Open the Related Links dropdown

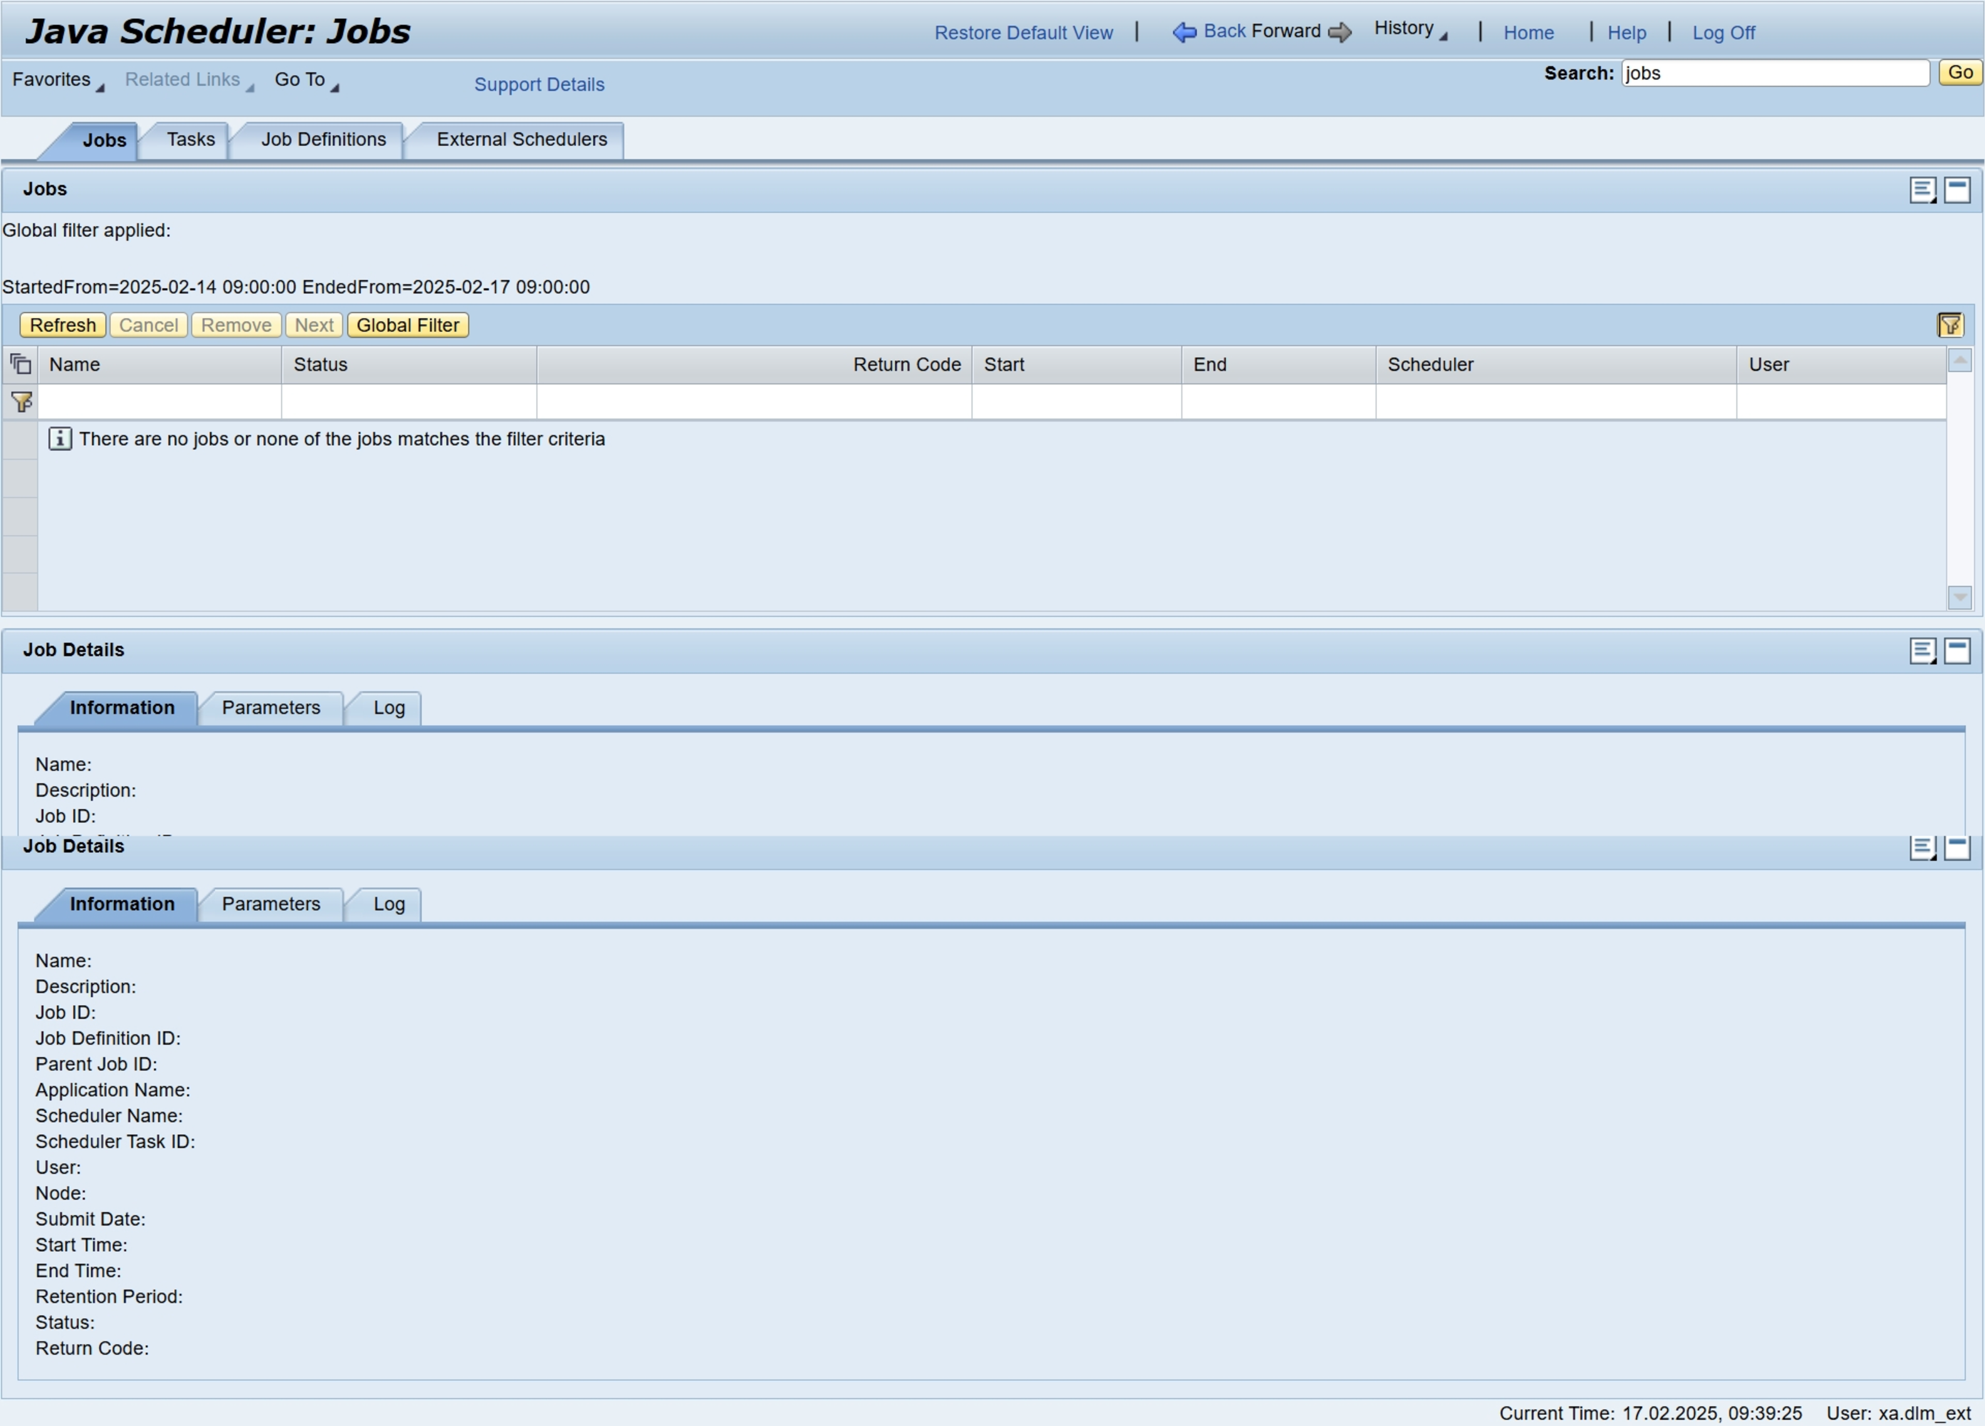[189, 80]
